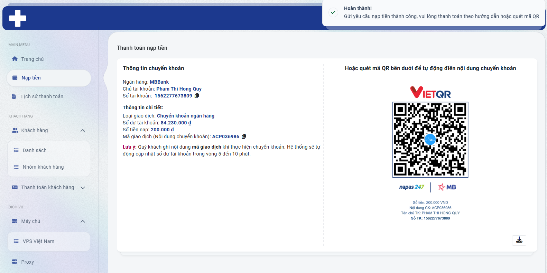Select the Nạp tiền menu item
The image size is (547, 273).
point(31,78)
